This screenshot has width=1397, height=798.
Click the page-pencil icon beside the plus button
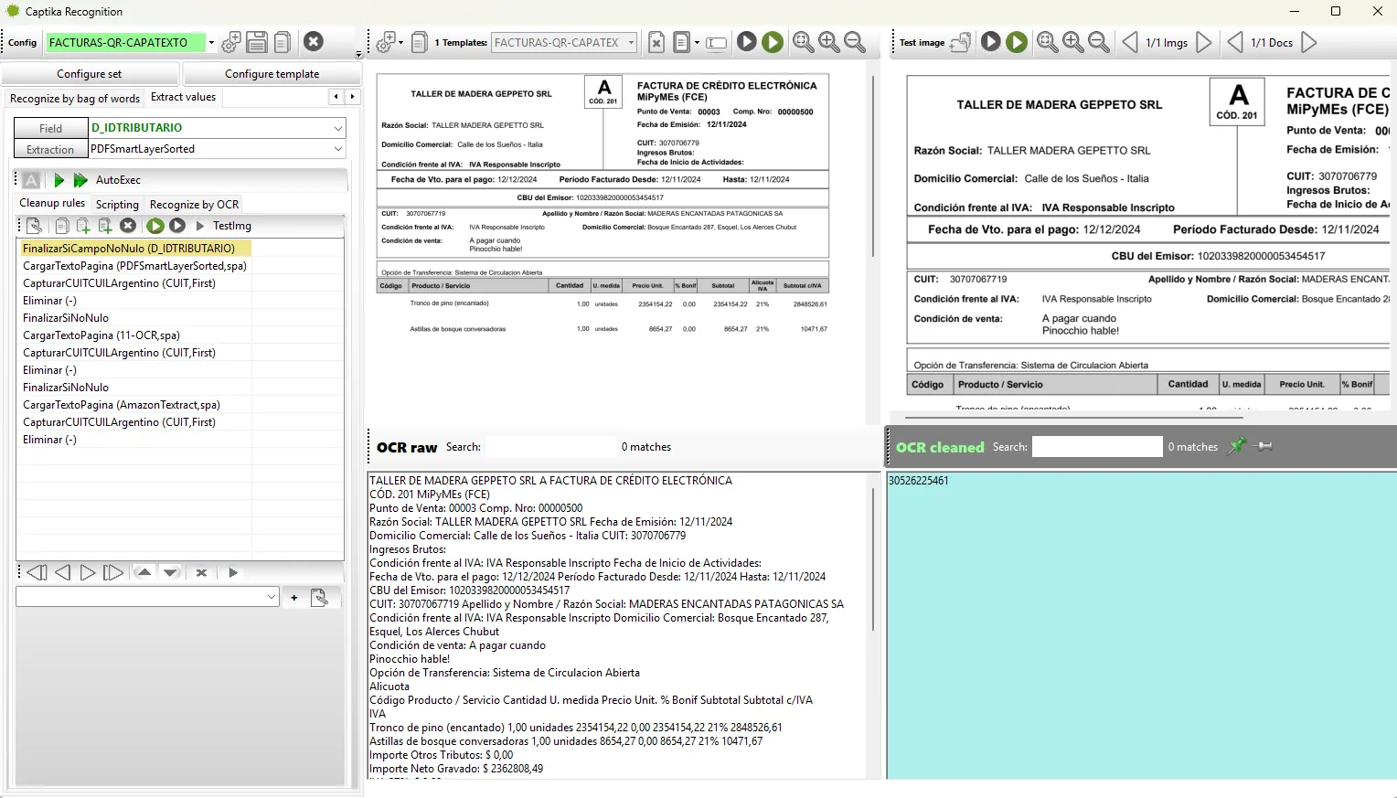pyautogui.click(x=319, y=597)
